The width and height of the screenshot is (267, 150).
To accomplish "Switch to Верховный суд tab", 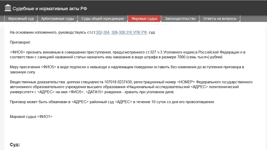I will point(21,19).
